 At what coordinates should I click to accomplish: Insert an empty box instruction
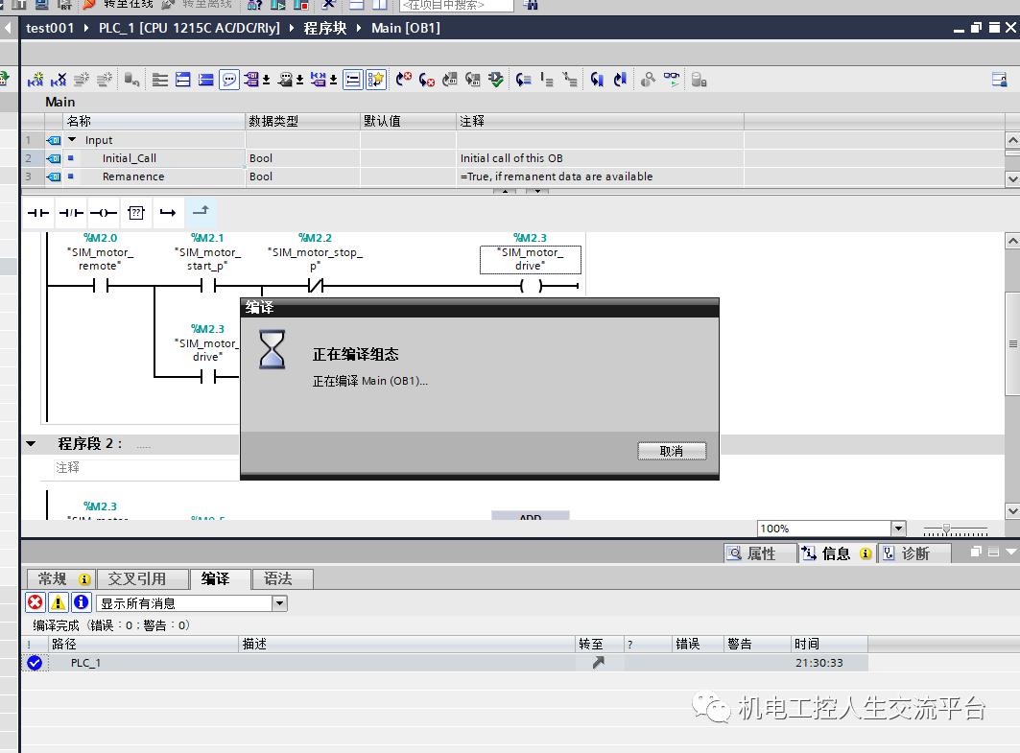pos(135,213)
